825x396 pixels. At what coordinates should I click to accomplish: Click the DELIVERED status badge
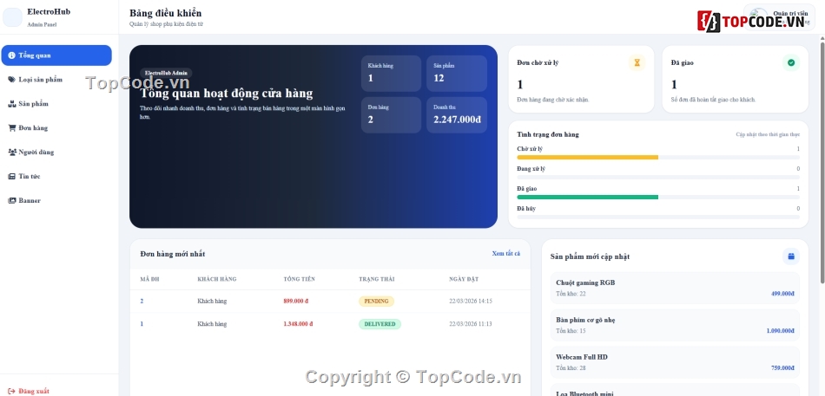click(x=379, y=324)
